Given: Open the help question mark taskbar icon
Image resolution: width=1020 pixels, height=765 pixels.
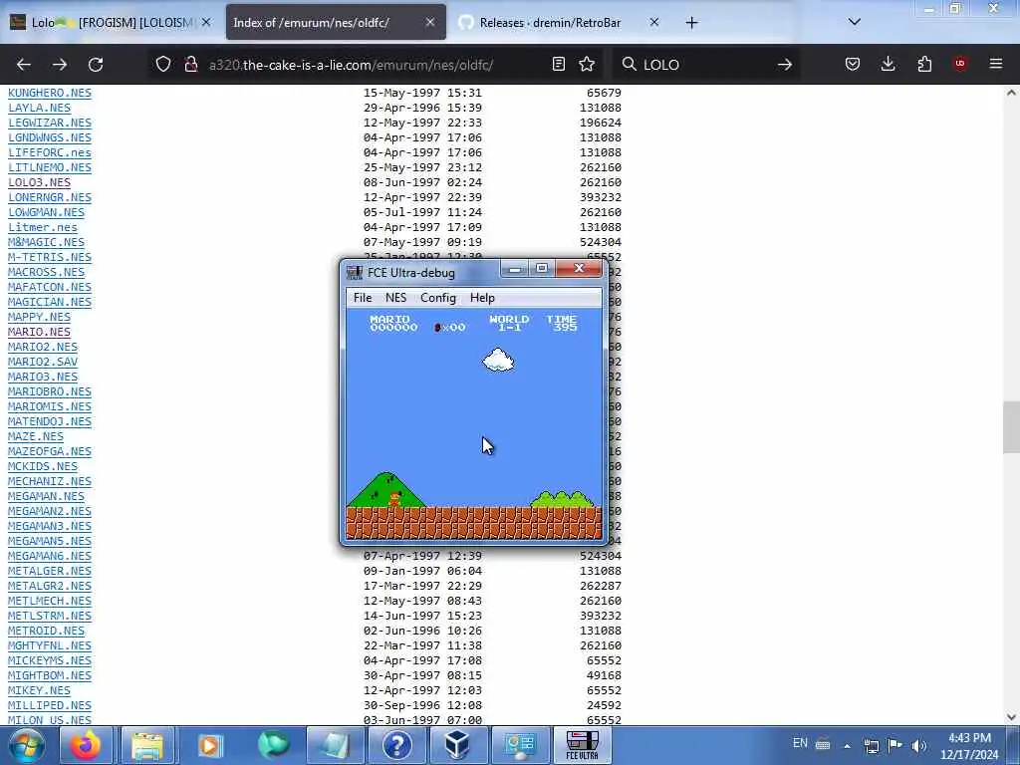Looking at the screenshot, I should click(x=396, y=745).
